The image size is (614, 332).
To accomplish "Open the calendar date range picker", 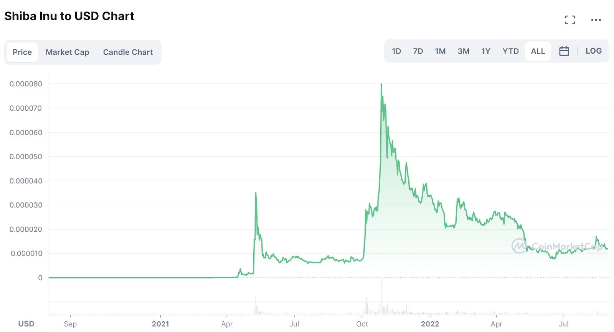I will point(564,51).
